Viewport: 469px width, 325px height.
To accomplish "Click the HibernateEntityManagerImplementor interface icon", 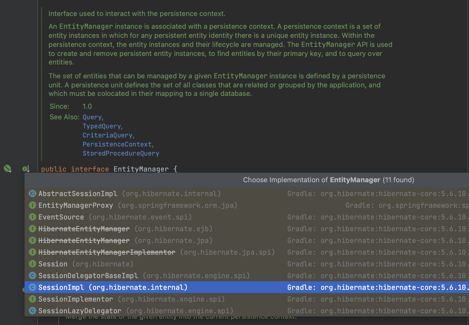I will click(33, 252).
